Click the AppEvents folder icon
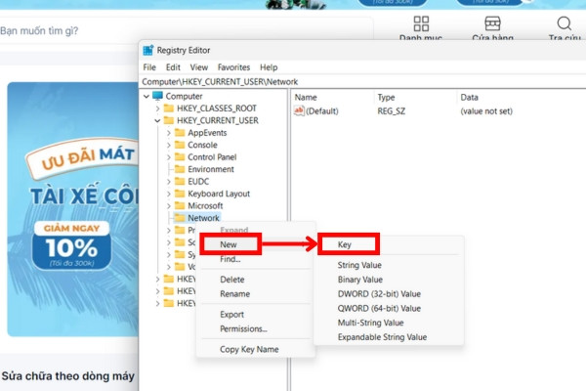 pos(180,133)
